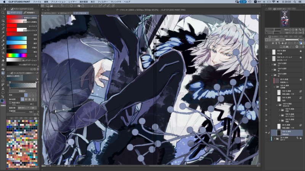Image resolution: width=305 pixels, height=171 pixels.
Task: Switch to the データまとめ canvas tab
Action: point(81,13)
